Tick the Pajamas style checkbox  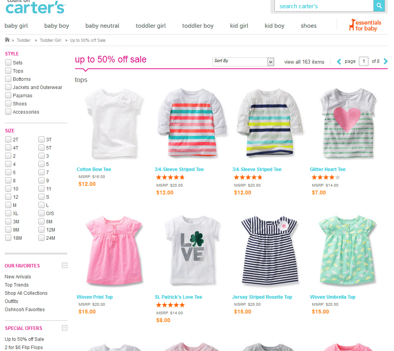8,95
